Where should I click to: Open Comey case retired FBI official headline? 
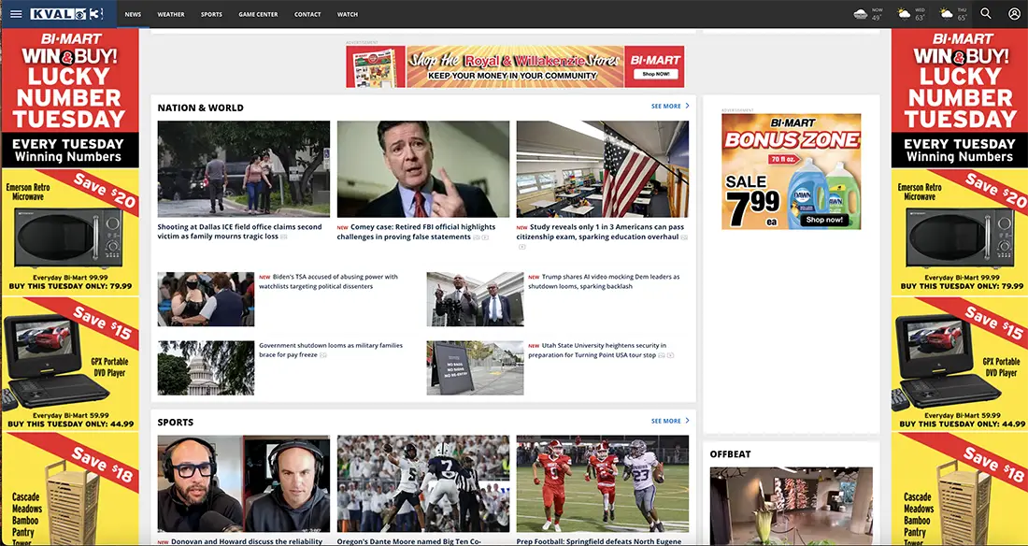click(x=416, y=232)
